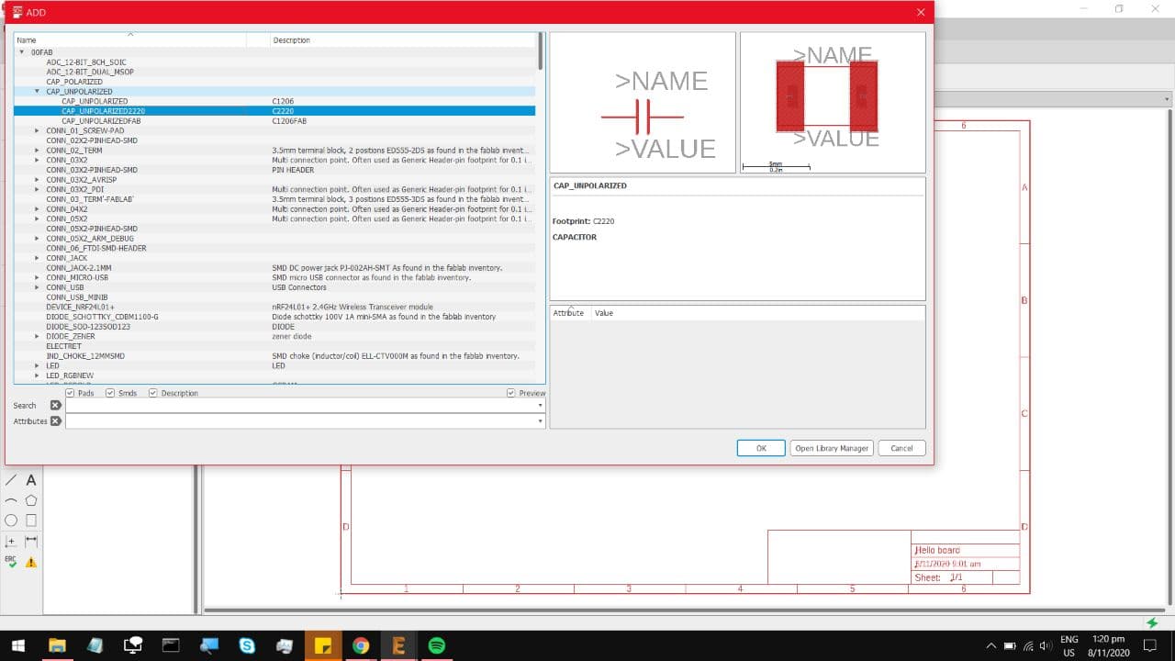The image size is (1175, 661).
Task: Toggle the Preview checkbox
Action: 511,393
